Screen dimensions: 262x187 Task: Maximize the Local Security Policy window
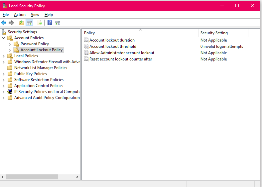click(x=237, y=6)
